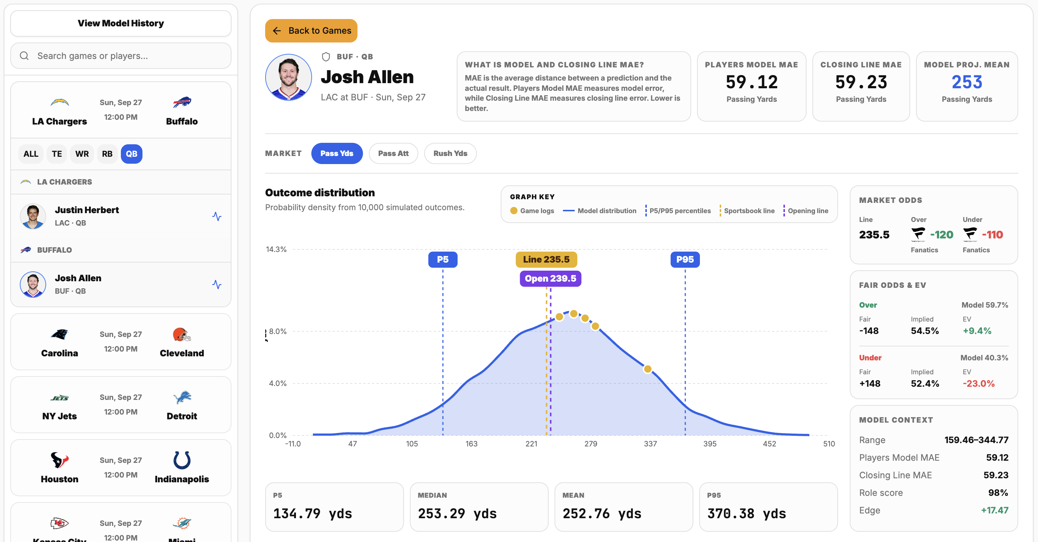The height and width of the screenshot is (542, 1038).
Task: Switch market to Pass Att
Action: (393, 153)
